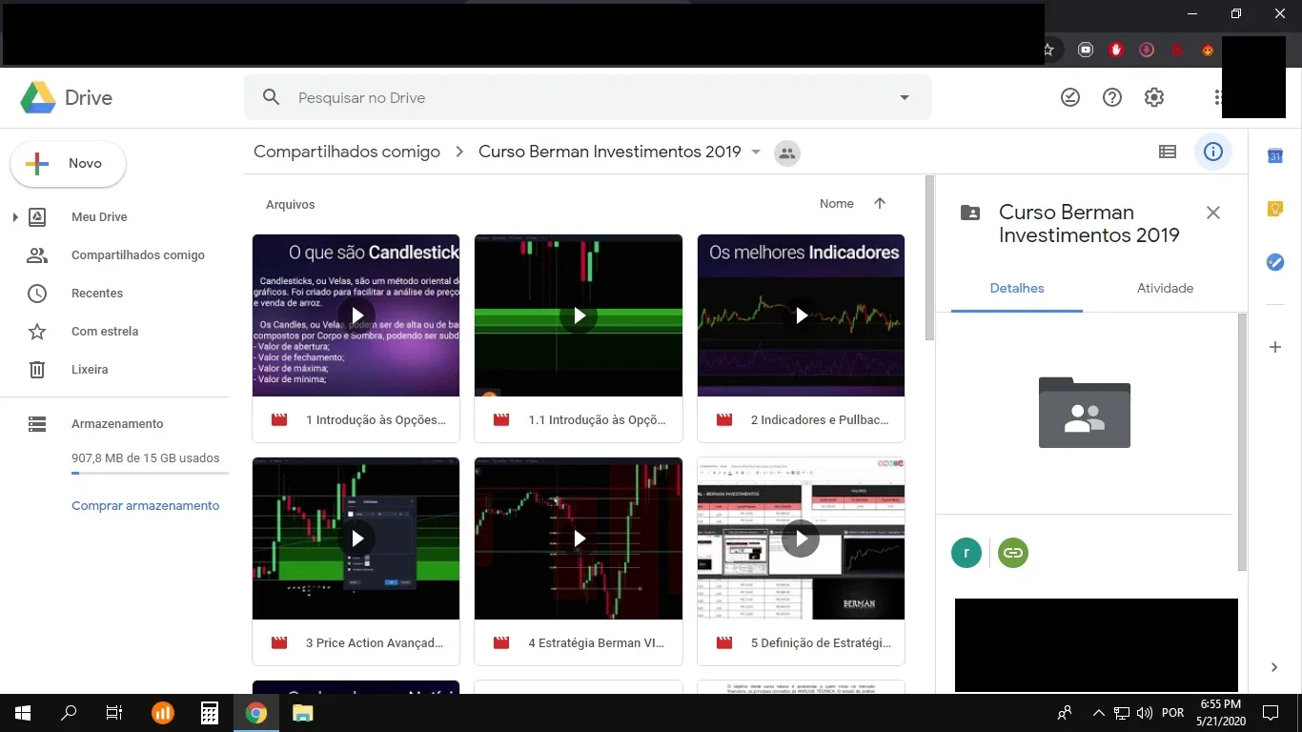The width and height of the screenshot is (1302, 732).
Task: Open the Google Keep lightbulb icon
Action: point(1274,210)
